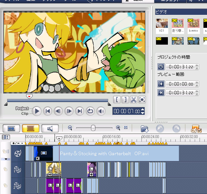Click the timeline zoom slider knob
This screenshot has height=194, width=207.
coord(93,128)
